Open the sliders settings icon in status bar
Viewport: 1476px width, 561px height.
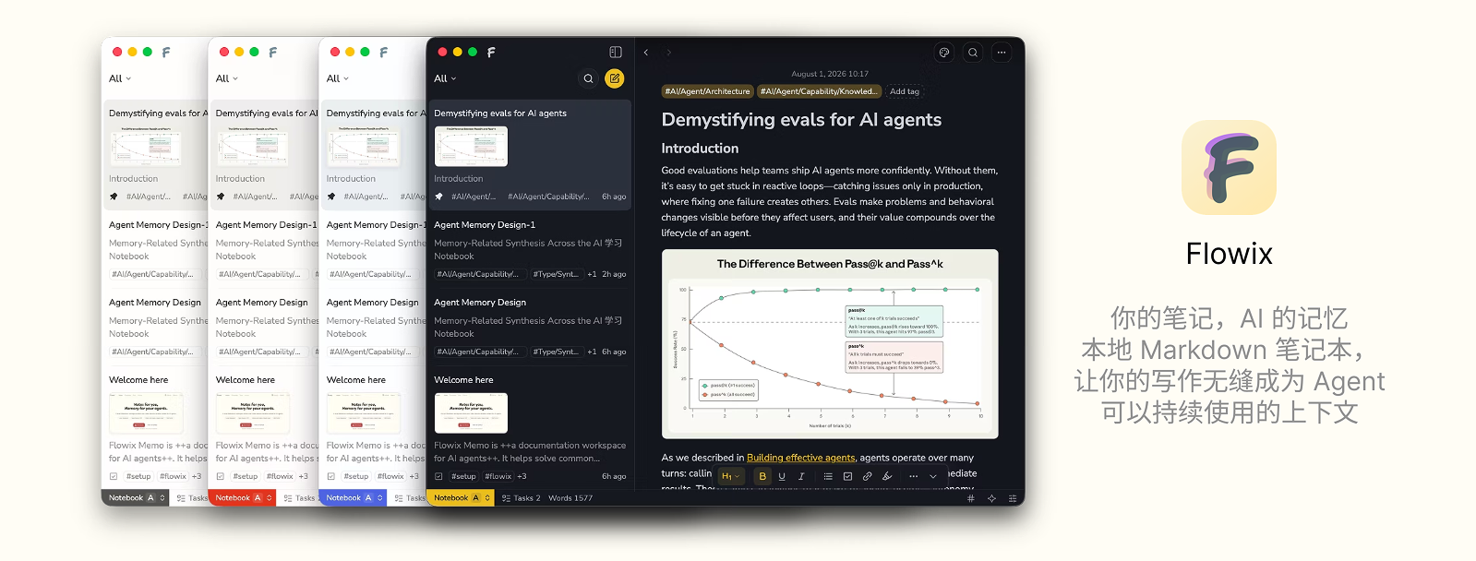click(x=1013, y=498)
